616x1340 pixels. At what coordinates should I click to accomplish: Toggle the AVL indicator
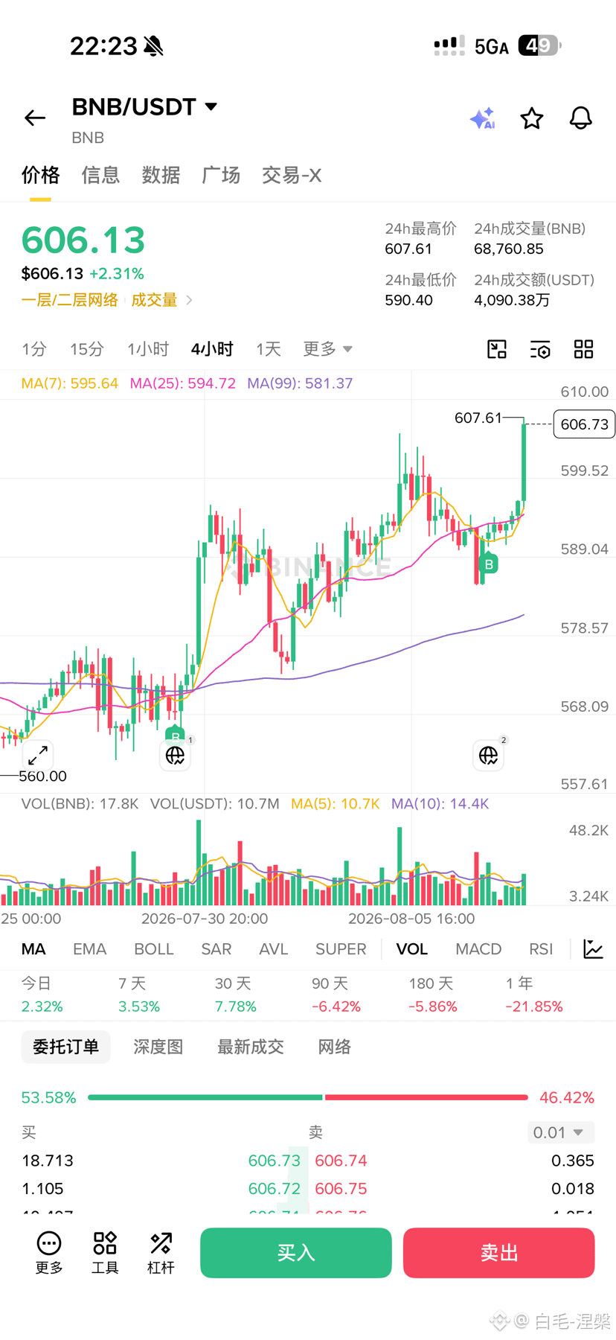[273, 949]
